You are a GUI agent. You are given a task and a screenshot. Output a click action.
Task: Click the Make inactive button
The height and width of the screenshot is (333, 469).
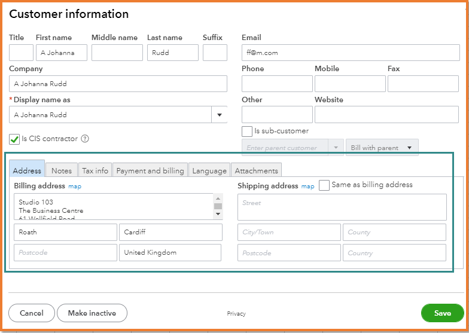pyautogui.click(x=92, y=313)
